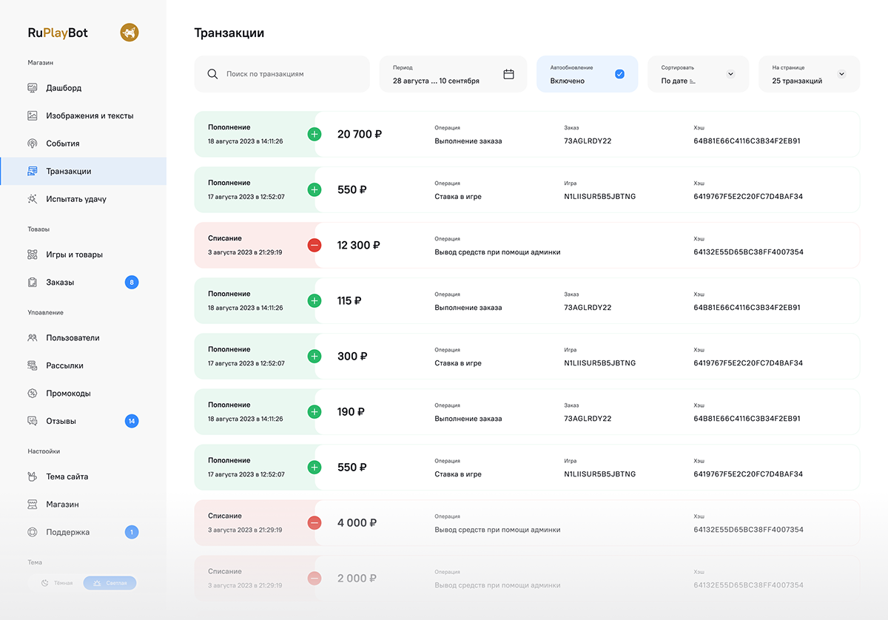Click the Поддержка sidebar icon
The height and width of the screenshot is (620, 888).
point(33,532)
